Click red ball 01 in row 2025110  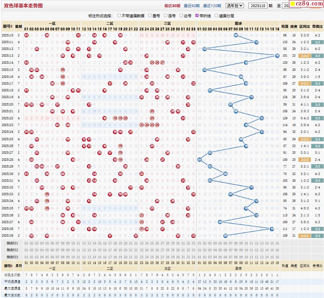(26, 35)
